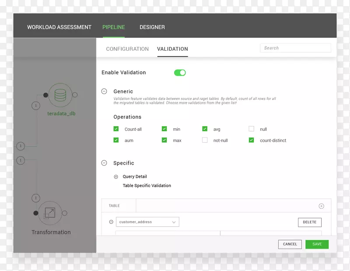Click the minus icon beside customer_address row

pos(111,222)
